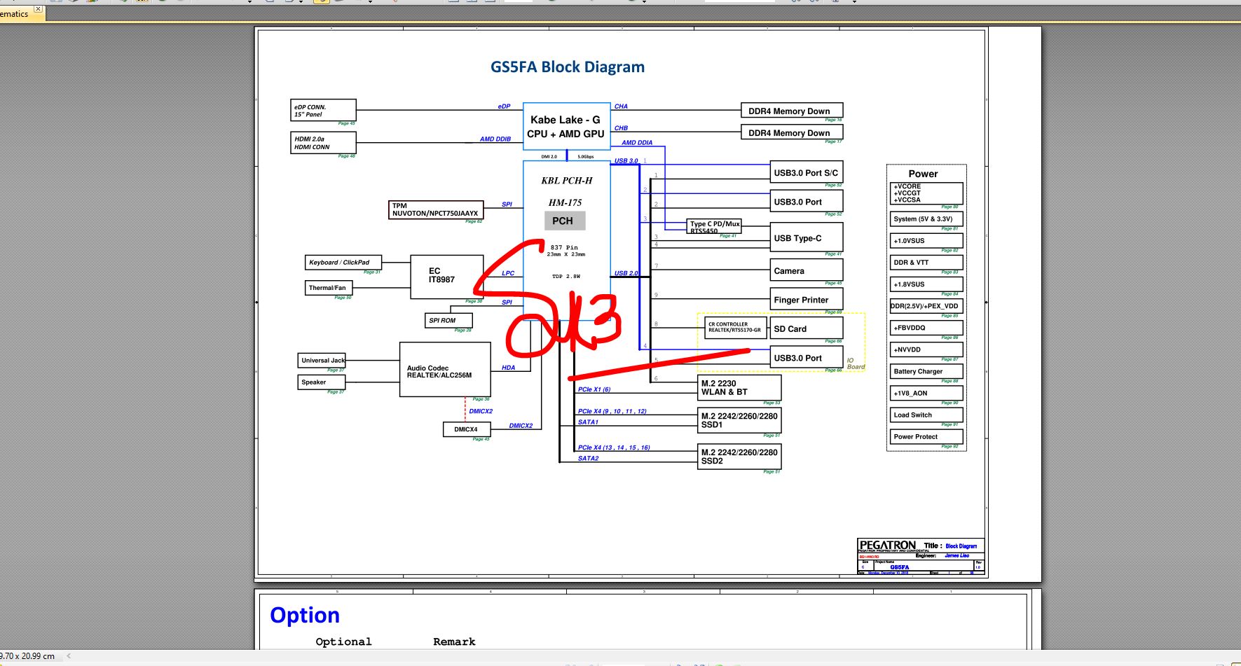
Task: Click the '+FBVDDQ' power block
Action: (926, 328)
